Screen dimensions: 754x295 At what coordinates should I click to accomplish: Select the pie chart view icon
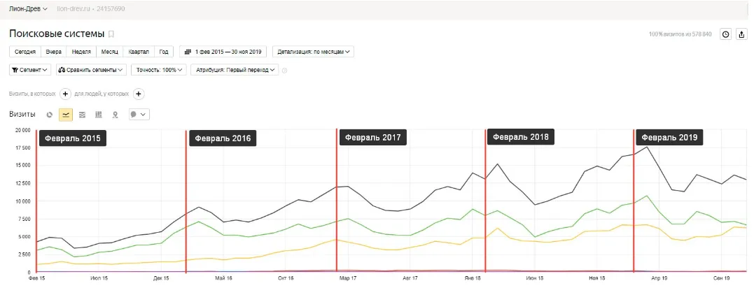pyautogui.click(x=49, y=115)
